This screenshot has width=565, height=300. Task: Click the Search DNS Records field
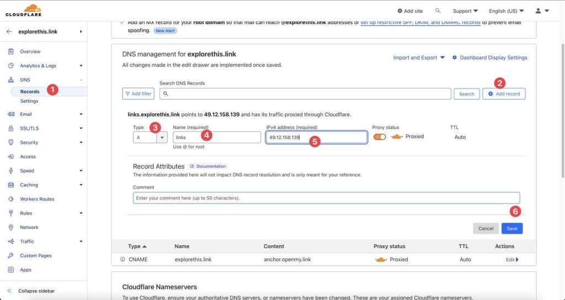click(305, 94)
